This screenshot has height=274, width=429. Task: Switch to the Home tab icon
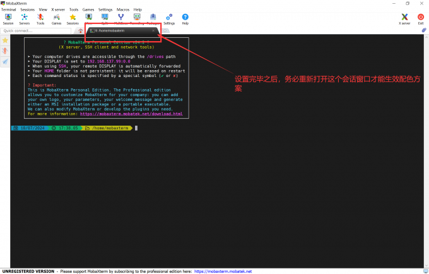(81, 31)
